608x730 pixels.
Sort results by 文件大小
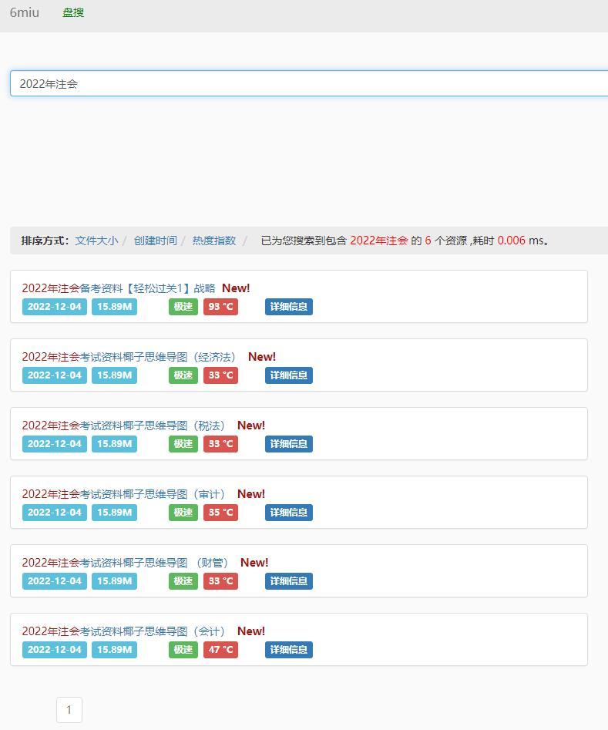coord(96,241)
